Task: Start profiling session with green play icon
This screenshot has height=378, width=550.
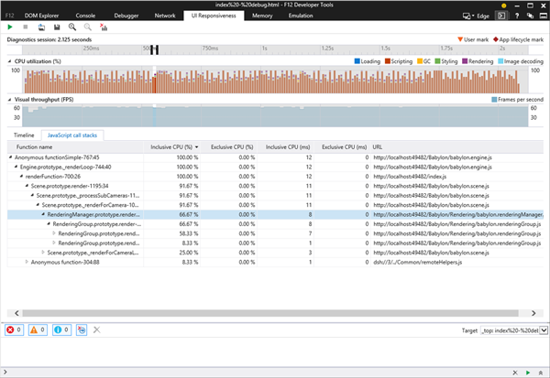Action: pos(10,27)
